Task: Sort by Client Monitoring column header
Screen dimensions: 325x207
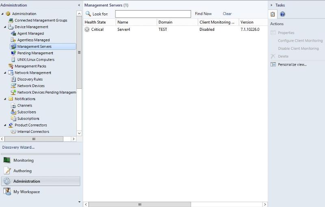Action: point(218,22)
